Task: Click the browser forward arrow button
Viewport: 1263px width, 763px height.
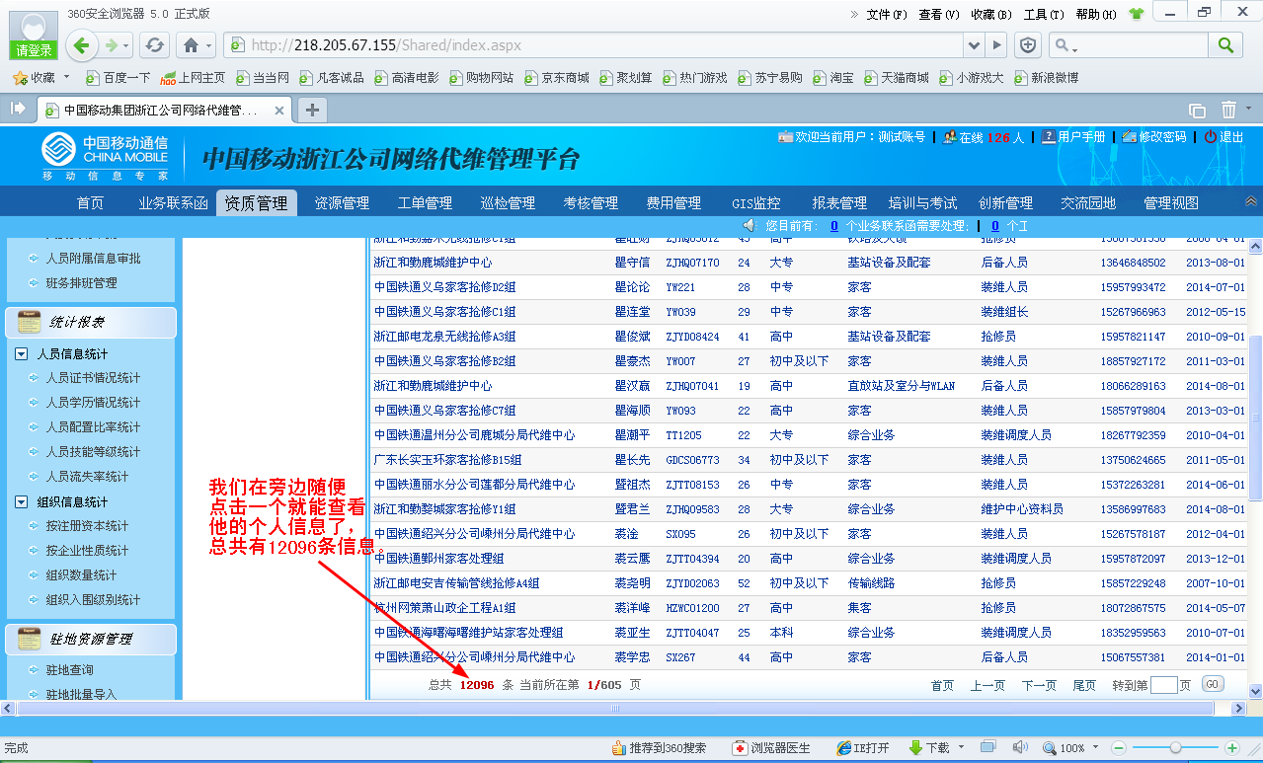Action: tap(112, 45)
